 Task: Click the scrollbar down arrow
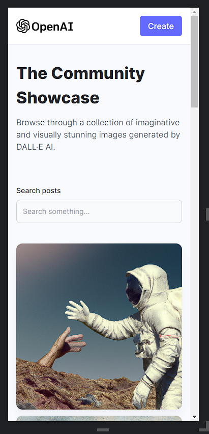[194, 417]
